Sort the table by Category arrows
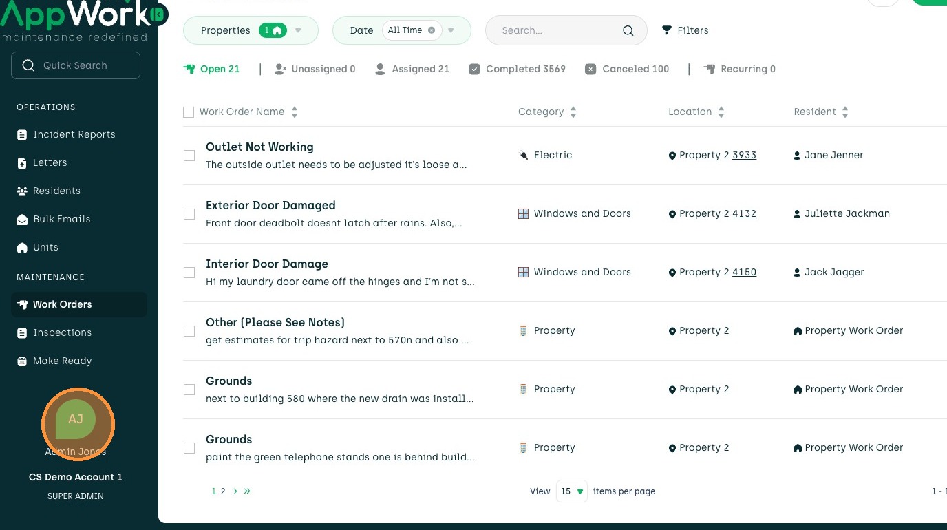The height and width of the screenshot is (530, 947). (x=573, y=112)
